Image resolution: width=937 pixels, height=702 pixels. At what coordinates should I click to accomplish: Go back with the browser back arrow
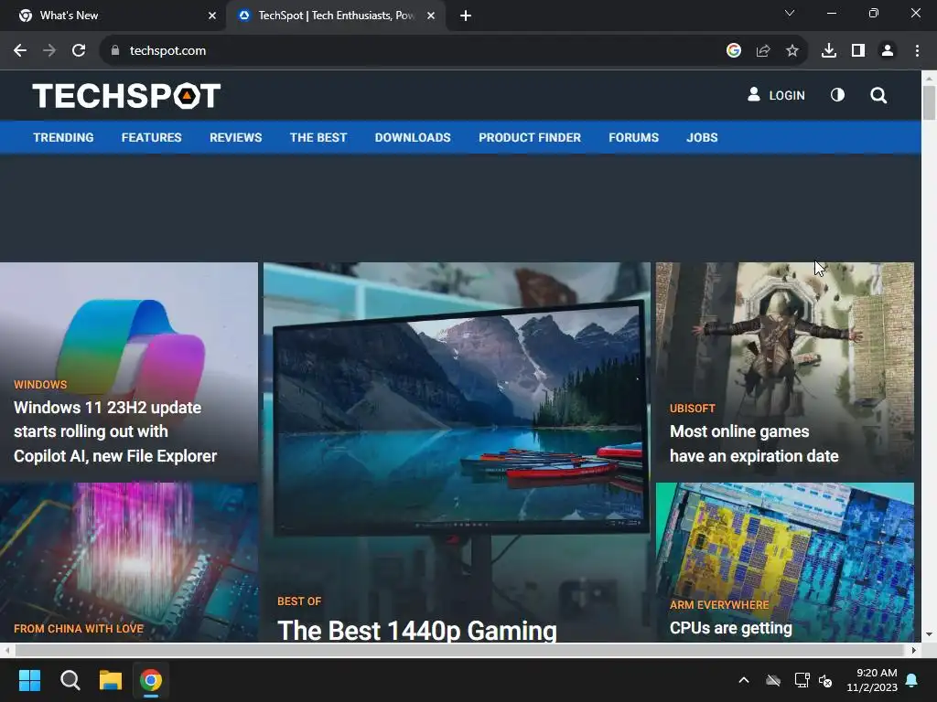tap(20, 51)
